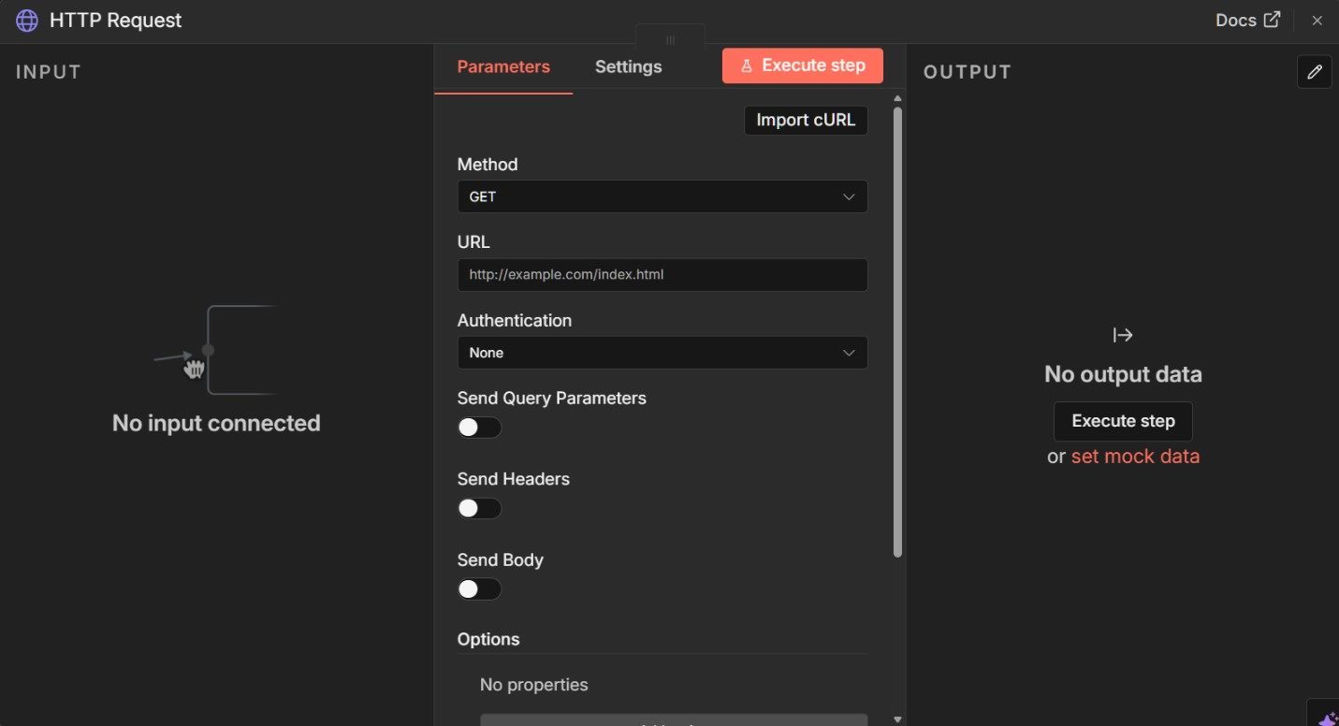
Task: Expand the Authentication dropdown set to None
Action: 662,353
